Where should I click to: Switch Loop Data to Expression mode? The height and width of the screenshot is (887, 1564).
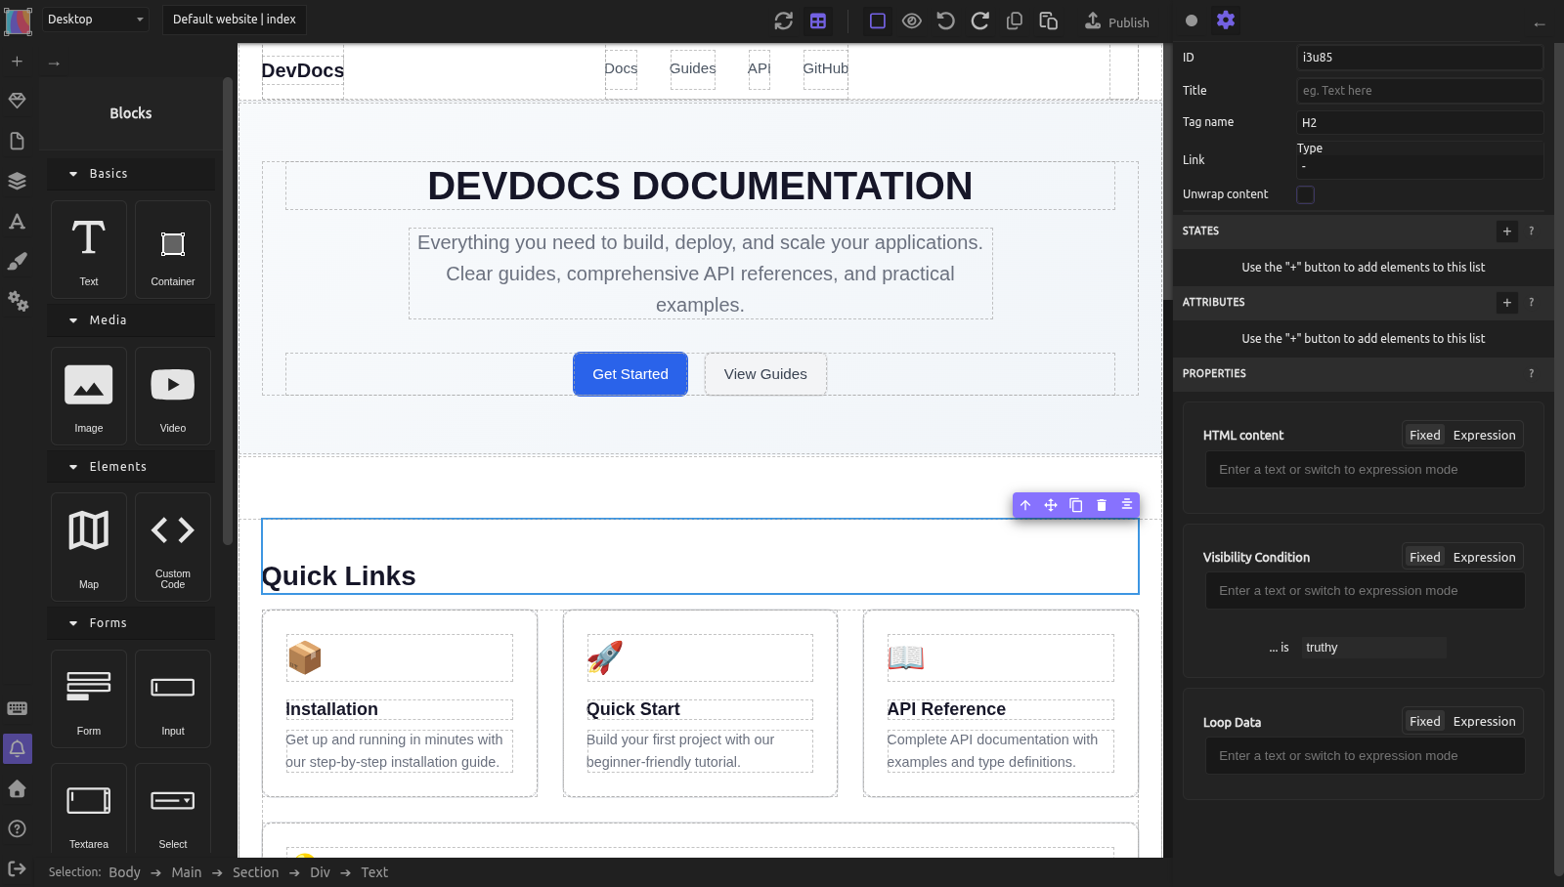click(1484, 722)
